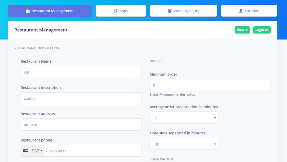
Task: Focus the Minimum order input box
Action: [210, 85]
